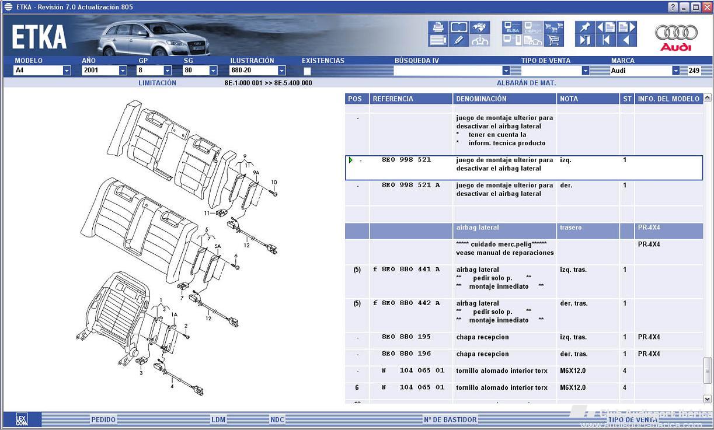This screenshot has width=714, height=430.
Task: Click the NOTA column header
Action: [x=588, y=99]
